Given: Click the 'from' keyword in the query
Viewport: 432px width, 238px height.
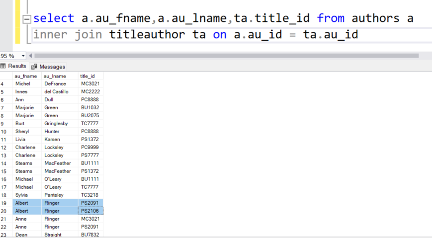Looking at the screenshot, I should (x=330, y=18).
